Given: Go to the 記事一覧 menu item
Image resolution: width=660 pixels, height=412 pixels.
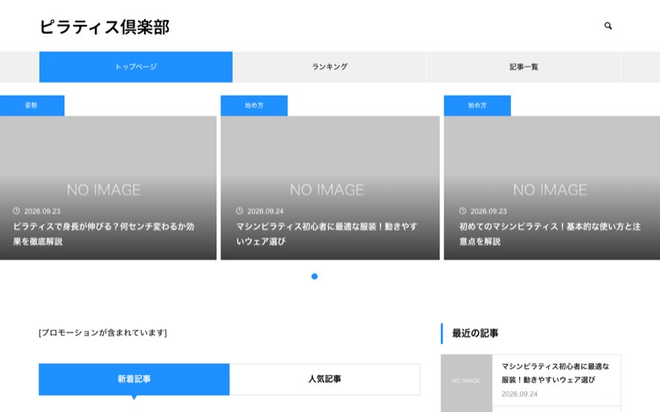Looking at the screenshot, I should (524, 67).
